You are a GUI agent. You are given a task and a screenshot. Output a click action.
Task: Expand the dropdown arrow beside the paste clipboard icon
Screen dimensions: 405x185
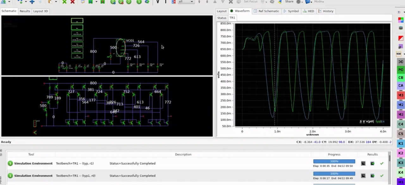pos(56,2)
